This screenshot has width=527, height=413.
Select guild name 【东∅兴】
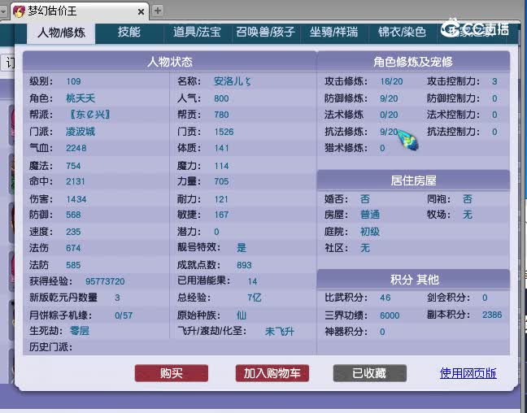[x=89, y=115]
